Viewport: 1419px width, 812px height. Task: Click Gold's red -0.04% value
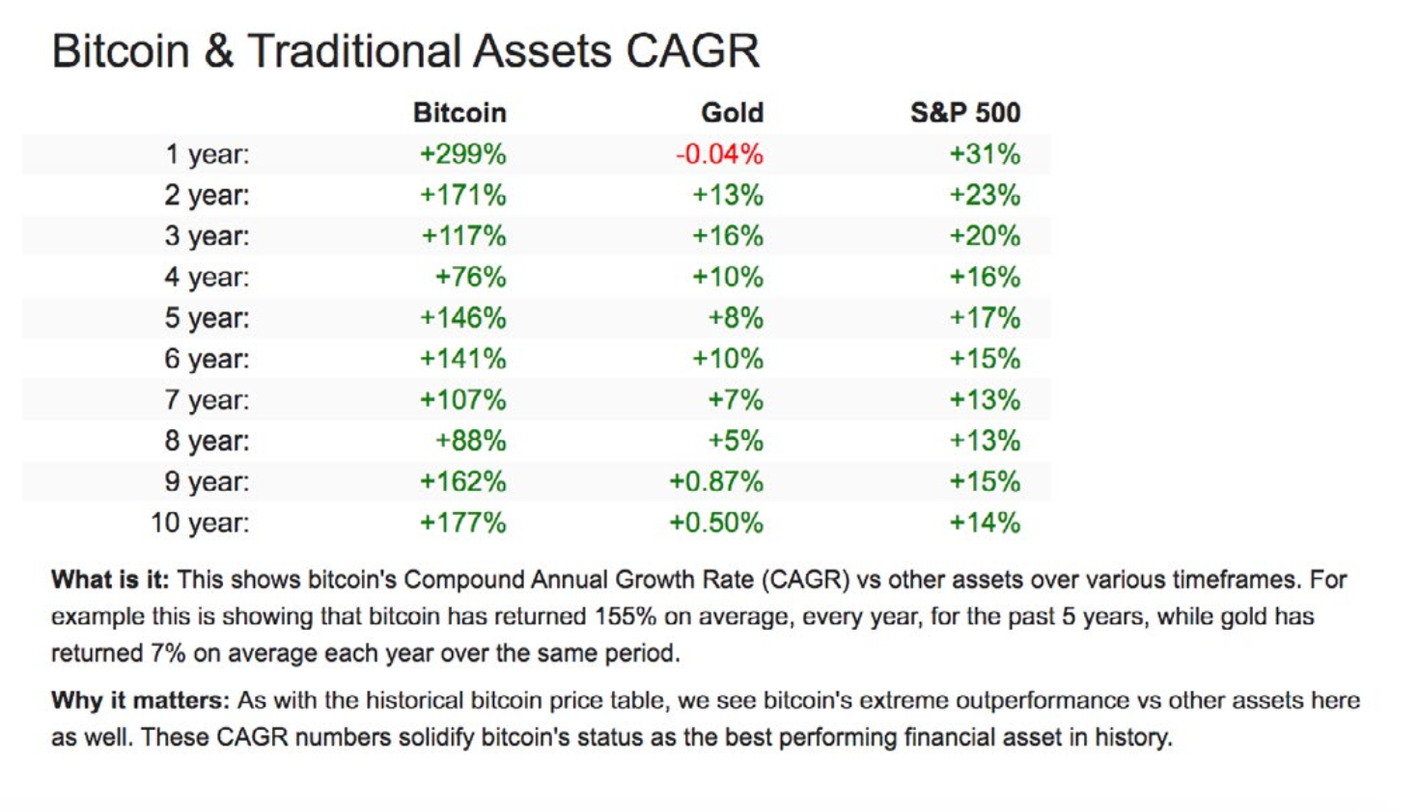(x=719, y=154)
